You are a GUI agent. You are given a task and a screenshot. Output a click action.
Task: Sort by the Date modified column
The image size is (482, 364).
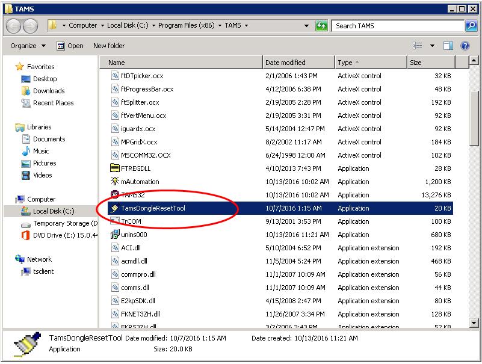[x=299, y=63]
